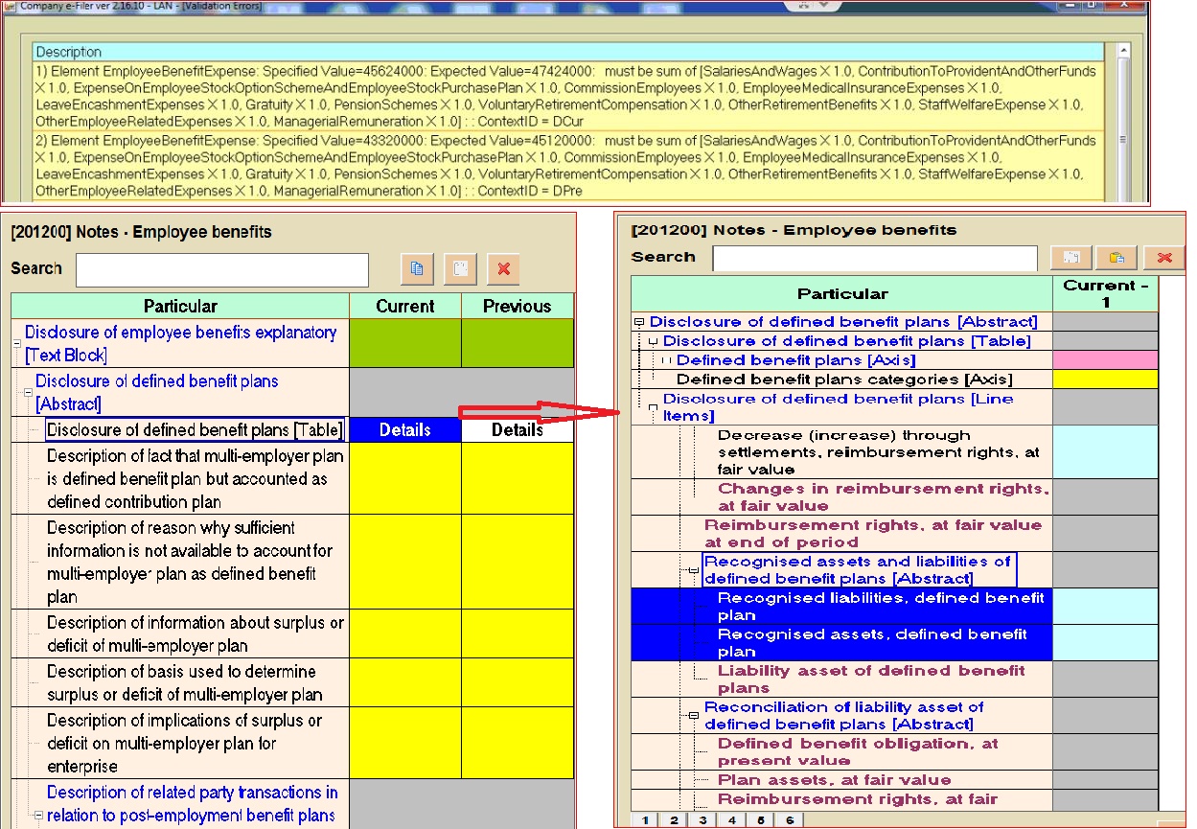The image size is (1197, 829).
Task: Collapse 'Recognised assets and liabilities' abstract node
Action: point(693,570)
